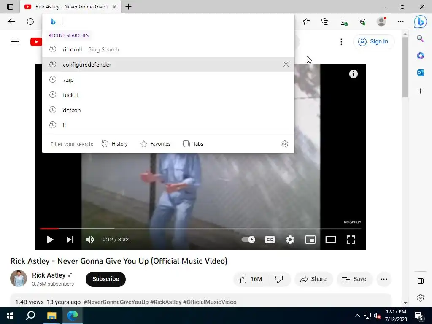Viewport: 432px width, 324px height.
Task: Add an app to the sidebar
Action: (x=421, y=91)
